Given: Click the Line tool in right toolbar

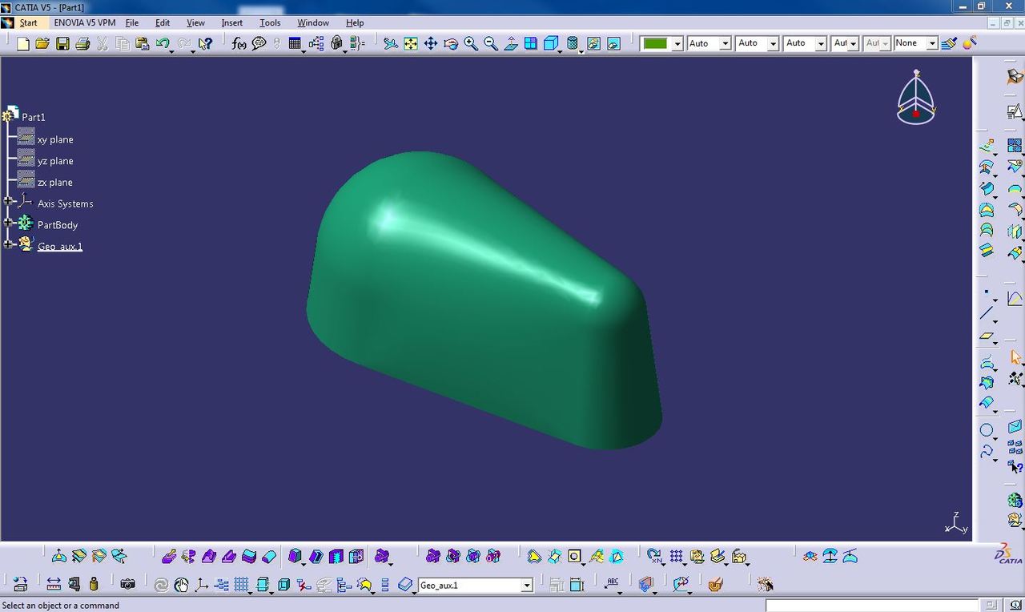Looking at the screenshot, I should (x=987, y=313).
